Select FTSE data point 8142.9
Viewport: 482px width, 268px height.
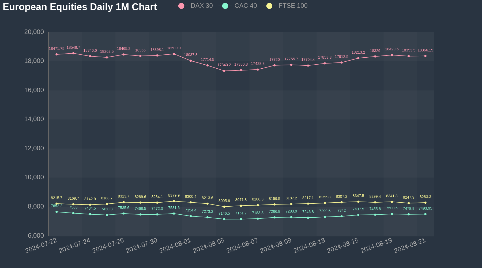point(90,205)
